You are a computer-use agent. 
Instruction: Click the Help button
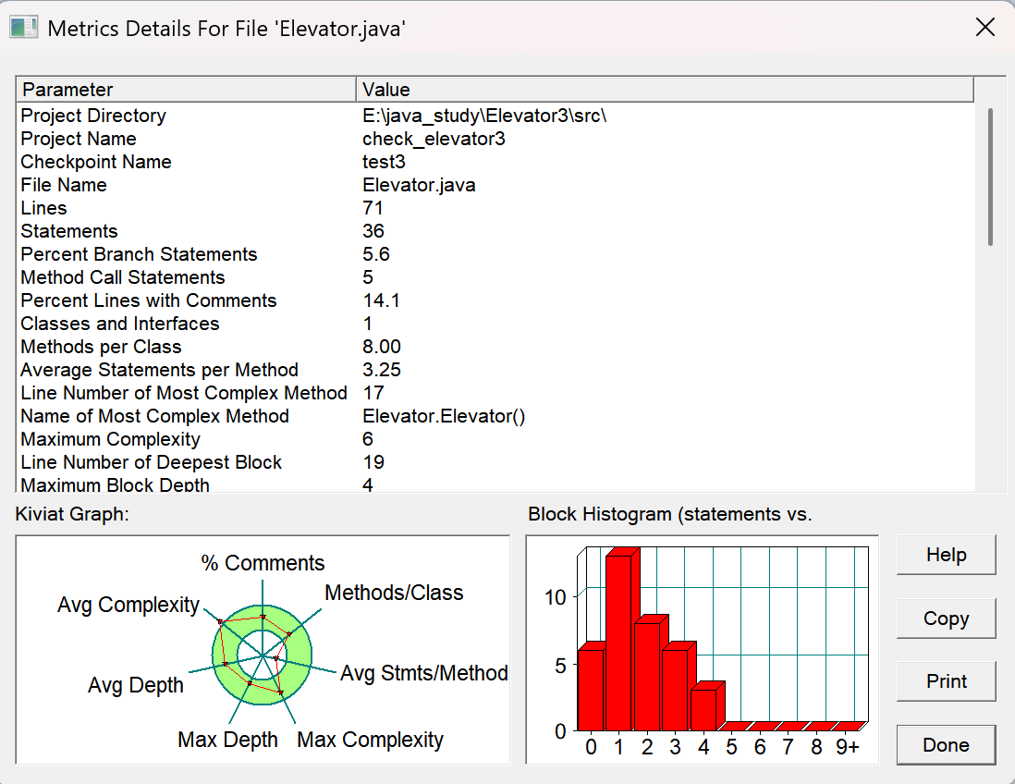pyautogui.click(x=946, y=555)
